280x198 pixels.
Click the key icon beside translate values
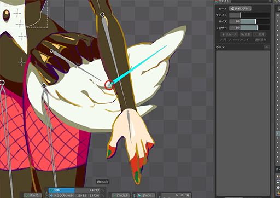[x=103, y=195]
